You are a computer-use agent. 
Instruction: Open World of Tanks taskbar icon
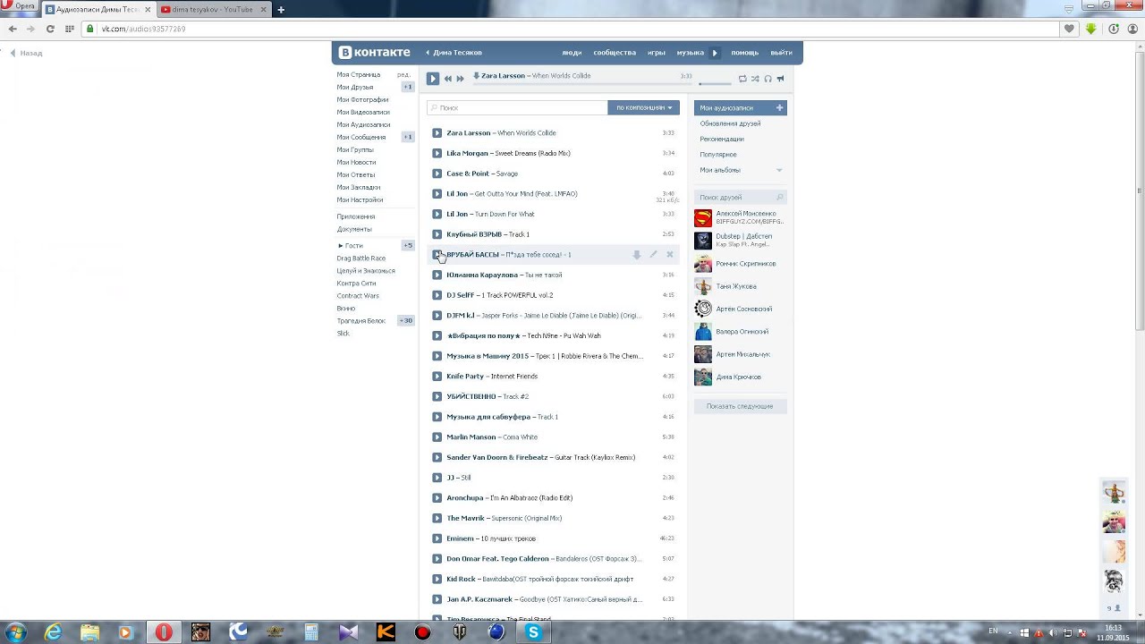[x=460, y=632]
